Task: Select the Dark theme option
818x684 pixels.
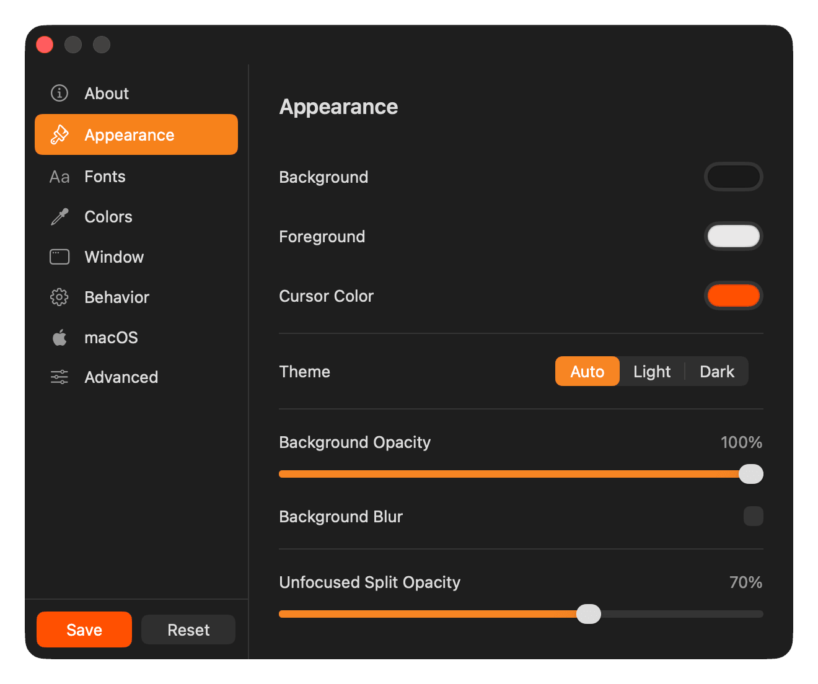Action: coord(717,371)
